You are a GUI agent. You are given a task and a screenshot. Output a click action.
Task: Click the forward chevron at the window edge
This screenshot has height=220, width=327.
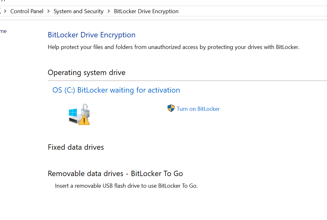pyautogui.click(x=5, y=11)
